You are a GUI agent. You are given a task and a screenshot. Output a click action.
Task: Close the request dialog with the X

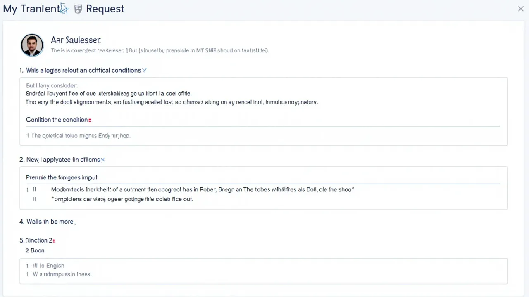(521, 9)
